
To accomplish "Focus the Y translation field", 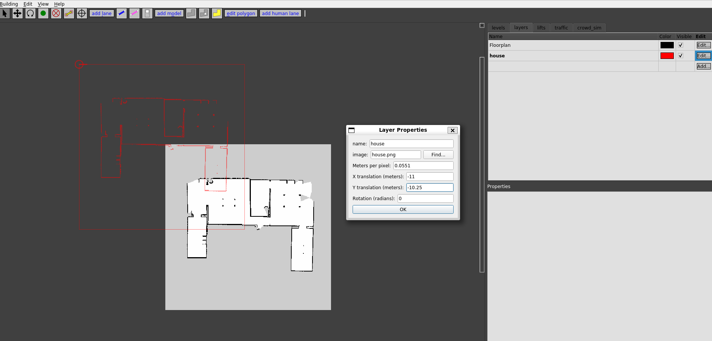I will click(x=430, y=188).
